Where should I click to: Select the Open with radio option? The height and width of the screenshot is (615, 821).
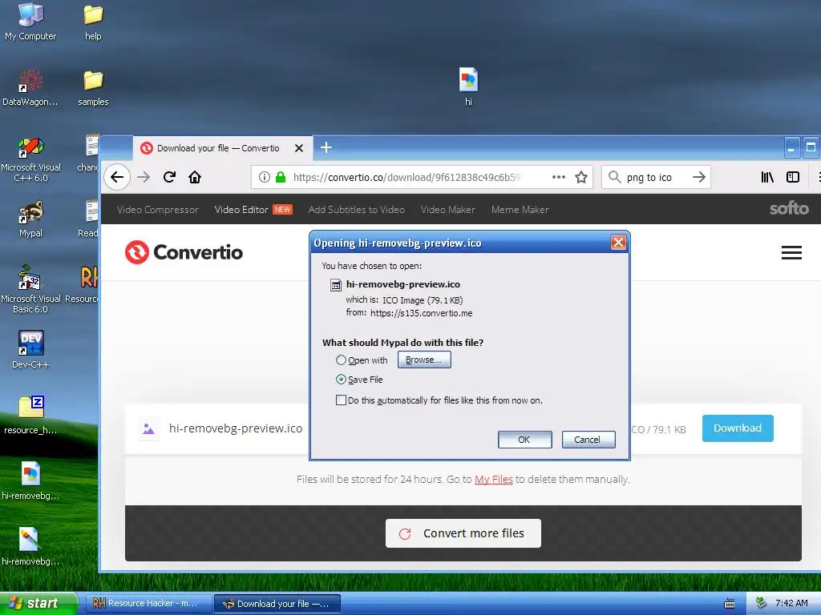tap(341, 360)
